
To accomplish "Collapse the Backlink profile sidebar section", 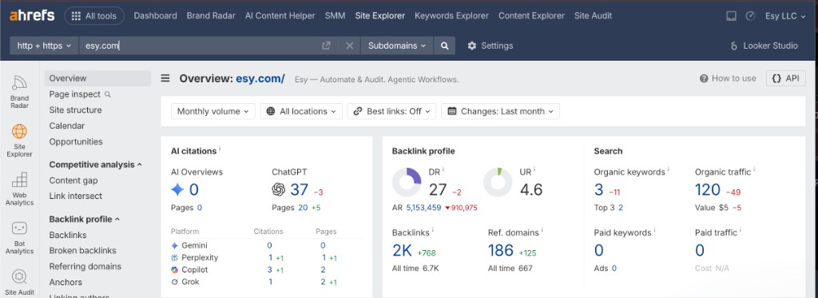I will pos(85,219).
